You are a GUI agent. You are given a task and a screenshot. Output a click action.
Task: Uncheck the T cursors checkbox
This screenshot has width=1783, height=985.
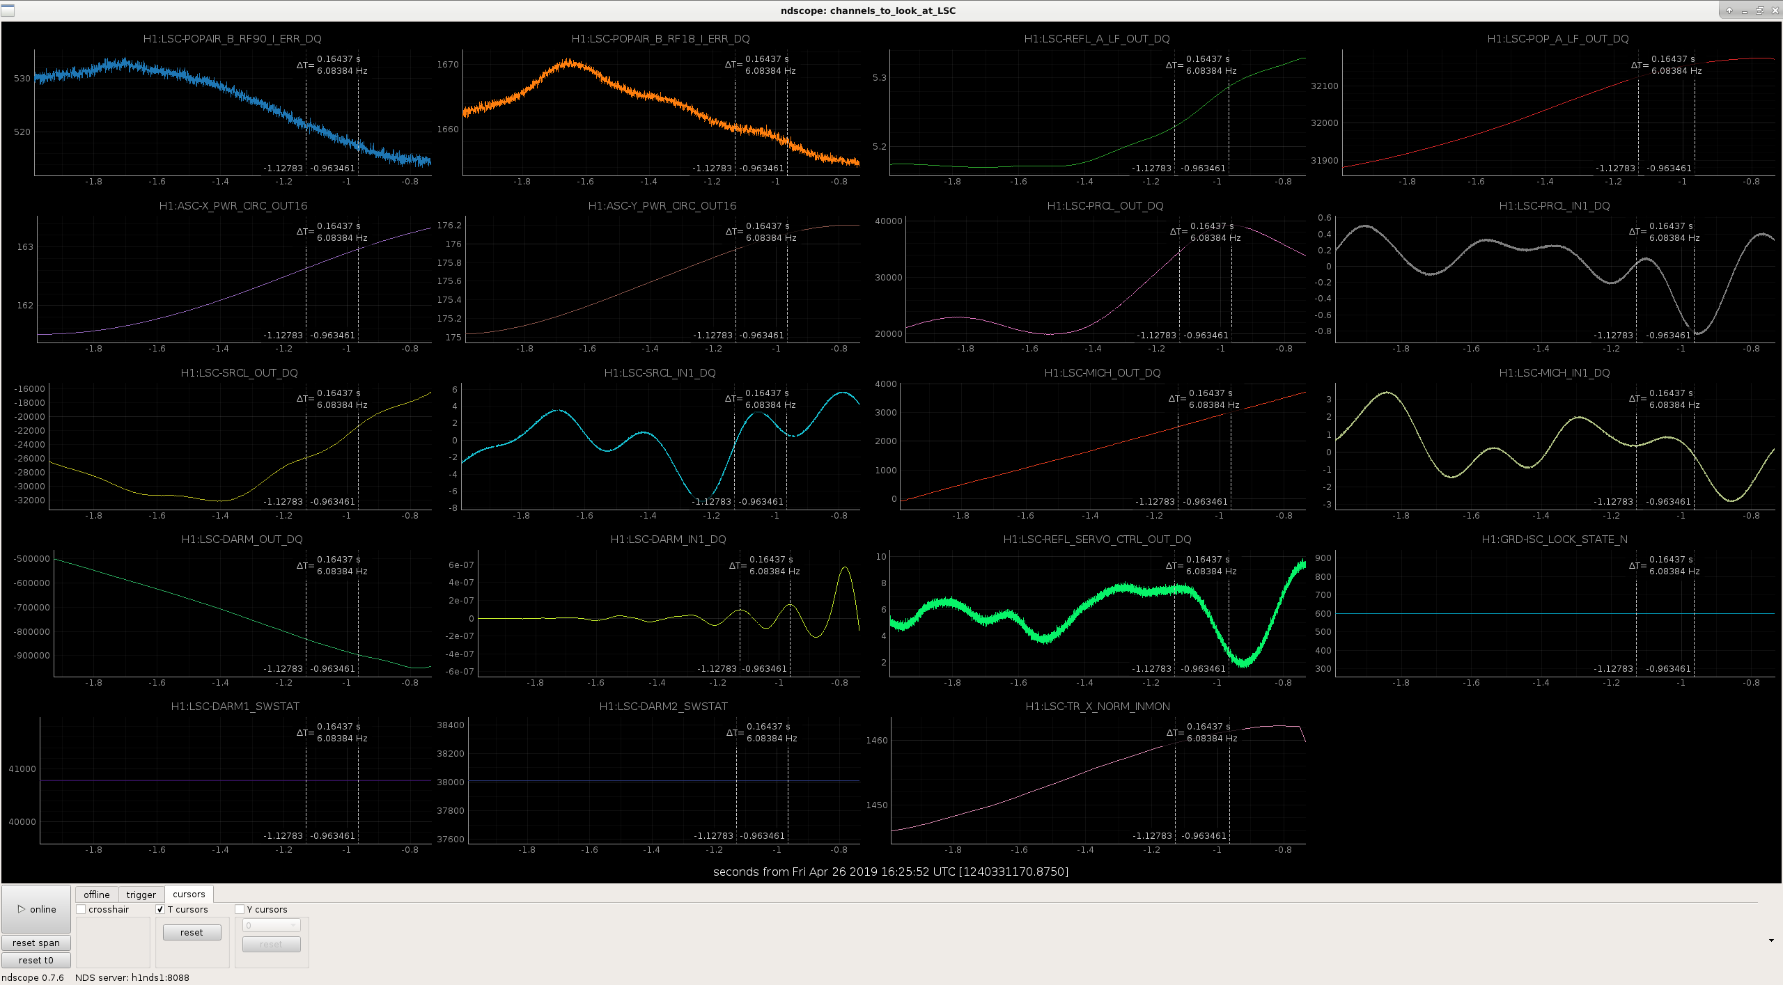[160, 910]
